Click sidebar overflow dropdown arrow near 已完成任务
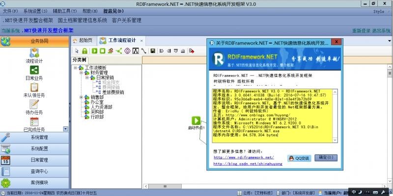 point(66,129)
